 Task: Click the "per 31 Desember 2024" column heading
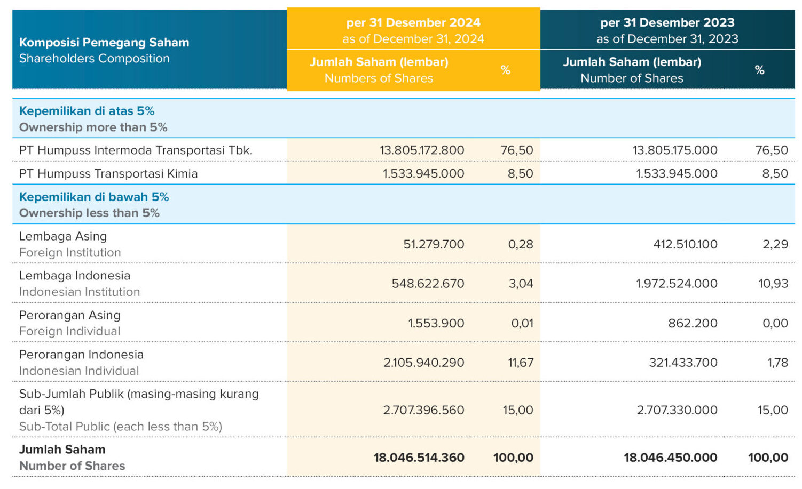[x=413, y=22]
